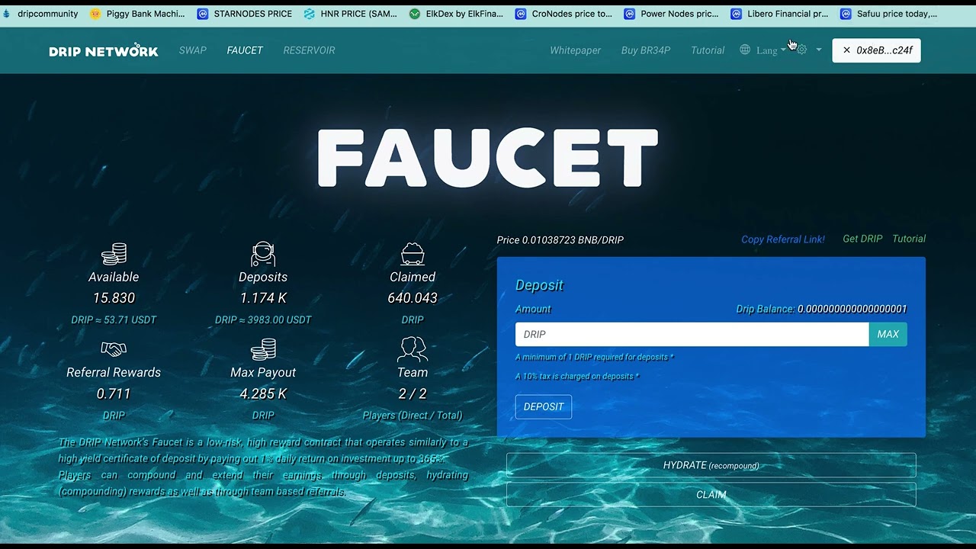The width and height of the screenshot is (976, 549).
Task: Click the X in the wallet address button
Action: [x=846, y=50]
